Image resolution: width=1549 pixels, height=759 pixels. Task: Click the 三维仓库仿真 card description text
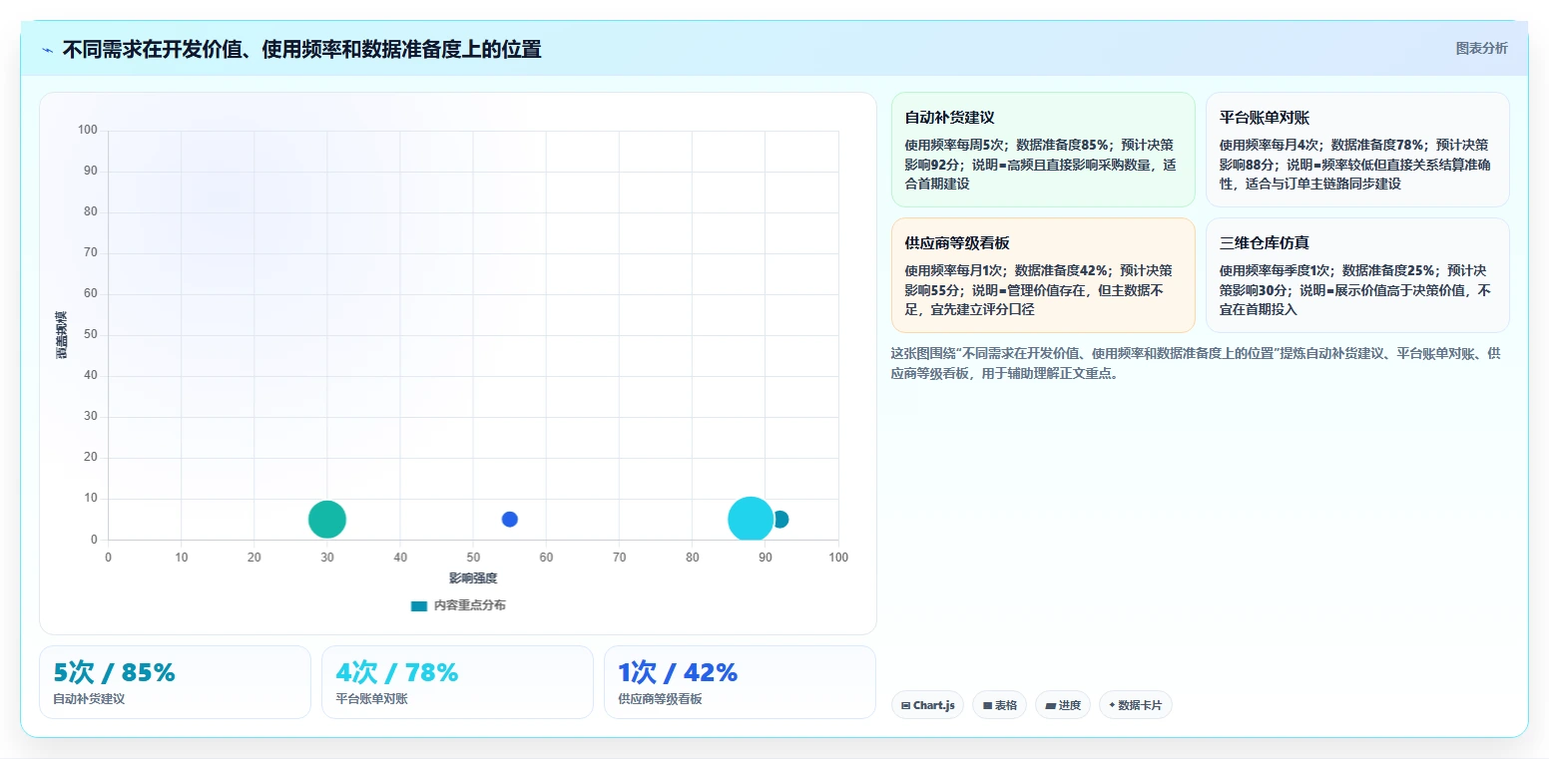tap(1355, 289)
